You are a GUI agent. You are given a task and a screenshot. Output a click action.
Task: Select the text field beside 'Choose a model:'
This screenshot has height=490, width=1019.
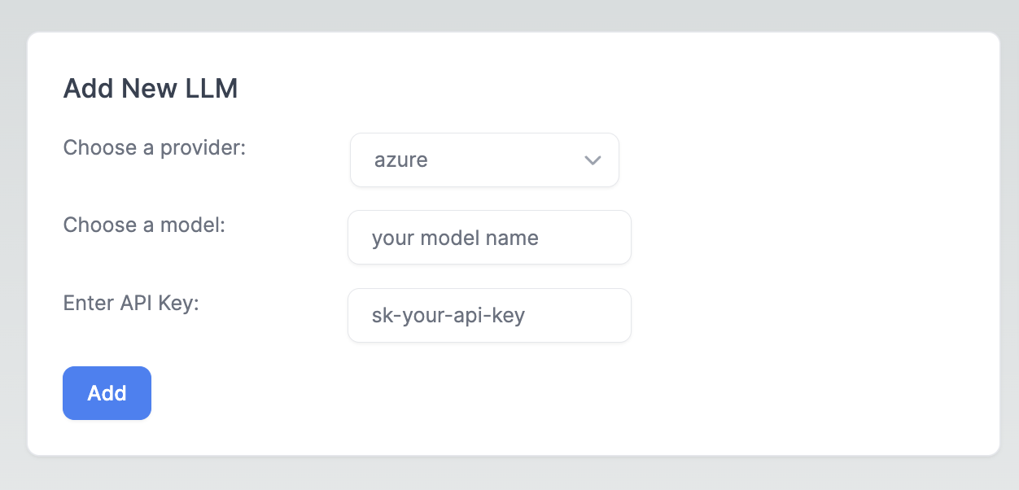point(489,238)
